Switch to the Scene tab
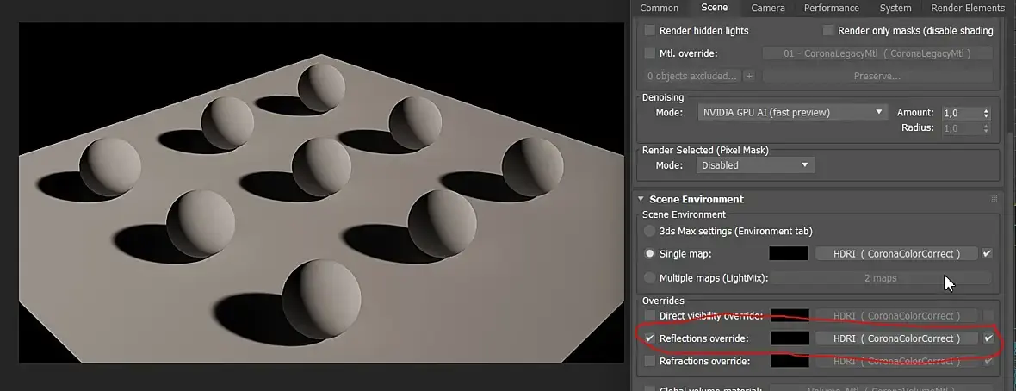1016x391 pixels. pos(714,8)
